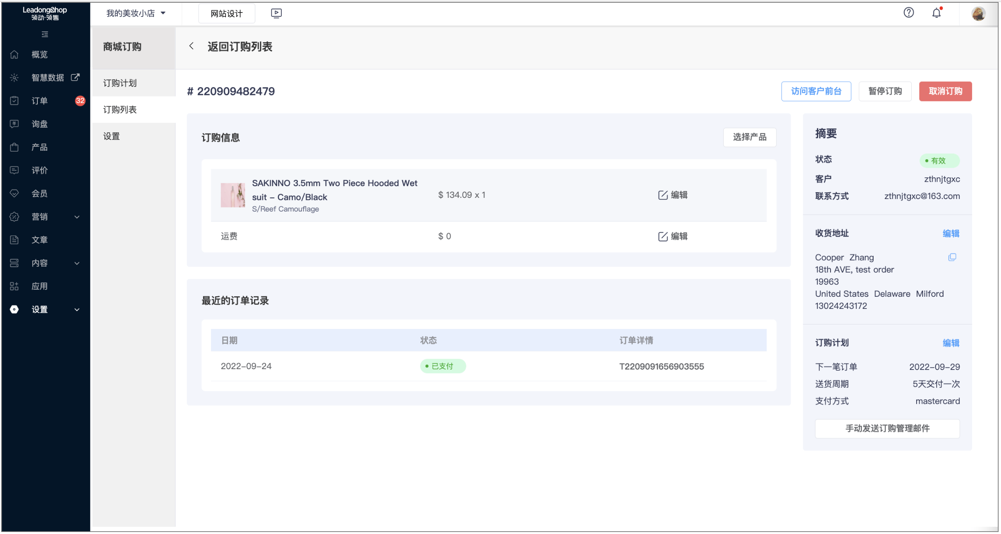Go to 订单 in the sidebar

pos(39,101)
